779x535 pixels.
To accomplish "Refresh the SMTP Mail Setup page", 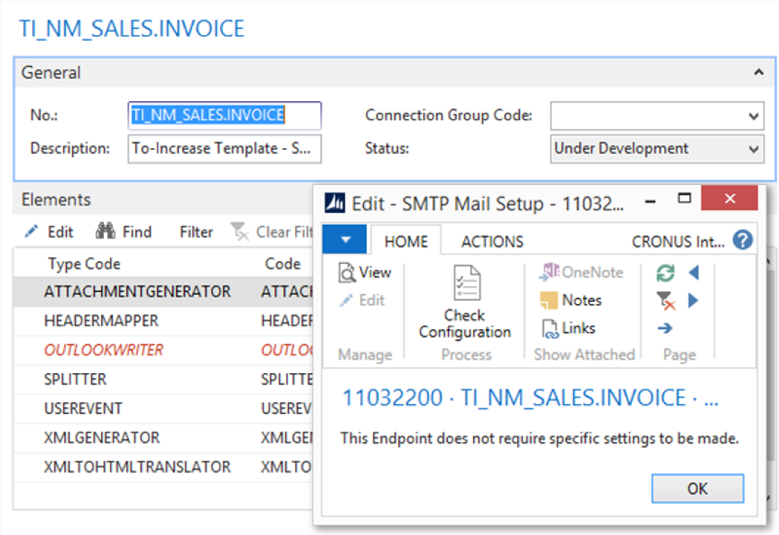I will [665, 272].
